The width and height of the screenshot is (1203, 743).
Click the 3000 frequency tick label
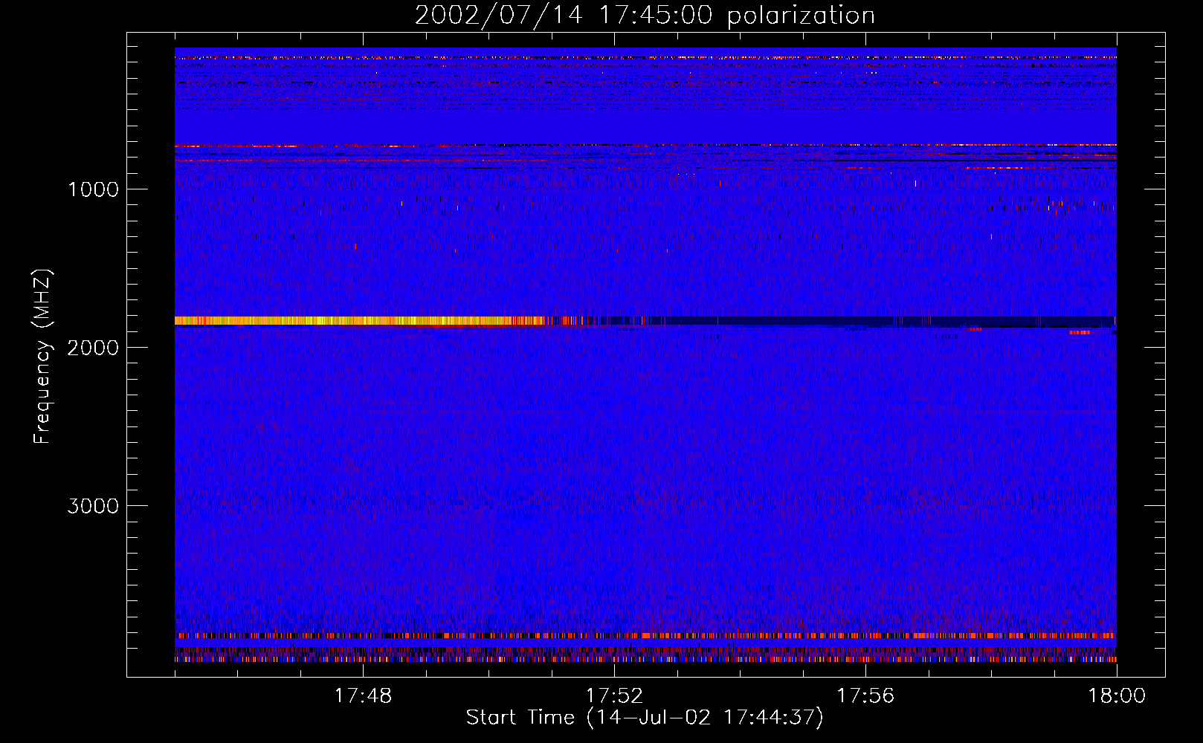(93, 506)
